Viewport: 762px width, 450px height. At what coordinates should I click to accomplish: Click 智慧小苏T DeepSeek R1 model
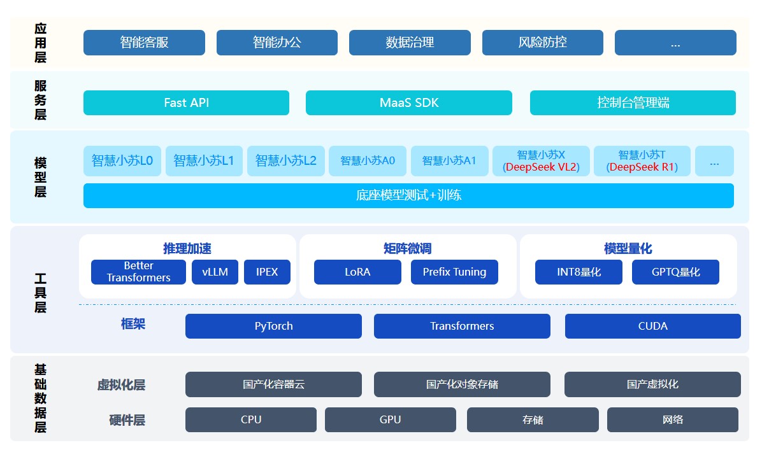pos(642,161)
